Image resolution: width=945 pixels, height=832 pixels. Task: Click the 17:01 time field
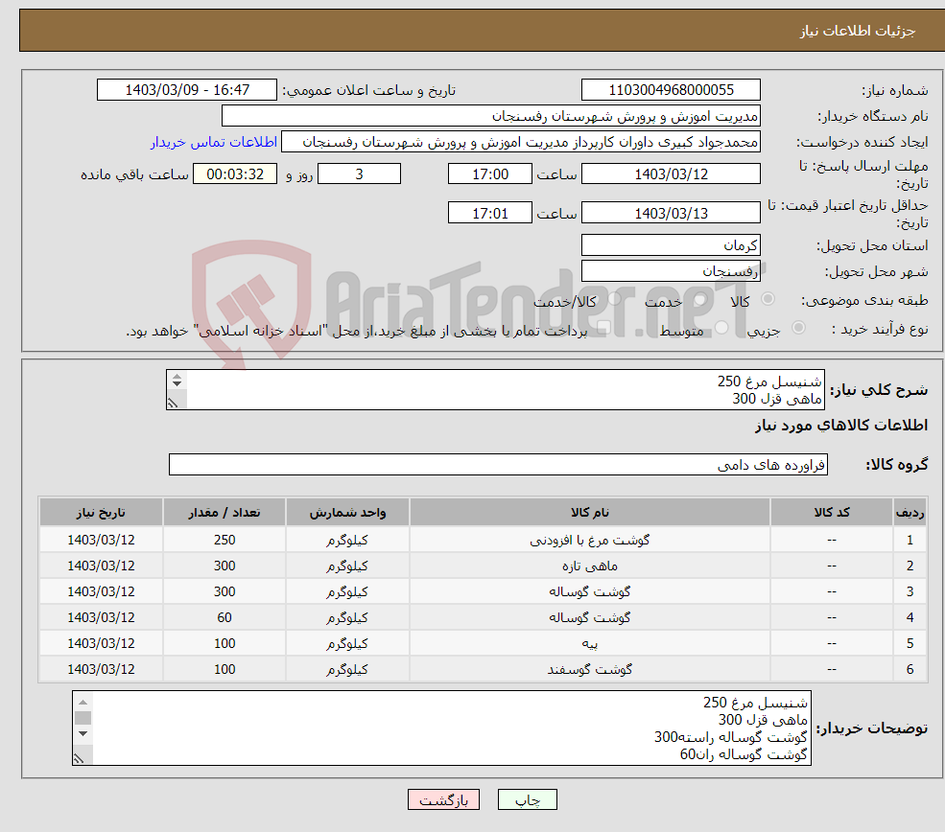[x=490, y=213]
